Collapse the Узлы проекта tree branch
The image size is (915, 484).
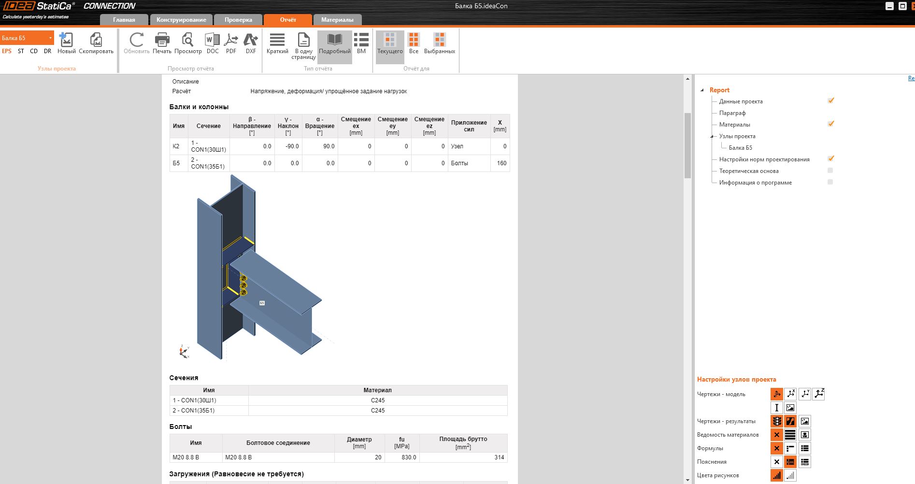pos(712,137)
